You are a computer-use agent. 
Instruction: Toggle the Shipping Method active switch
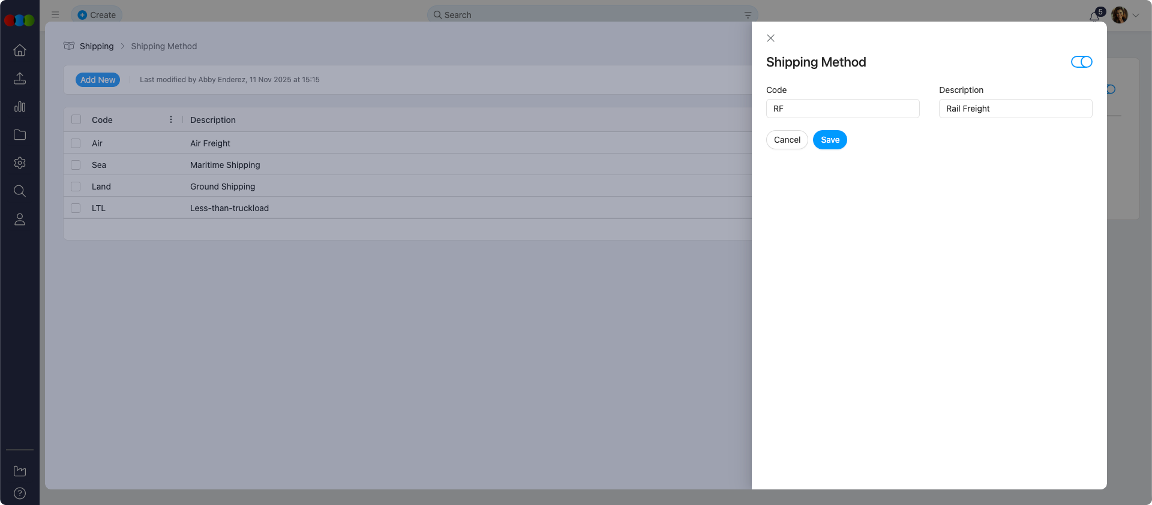(x=1081, y=62)
